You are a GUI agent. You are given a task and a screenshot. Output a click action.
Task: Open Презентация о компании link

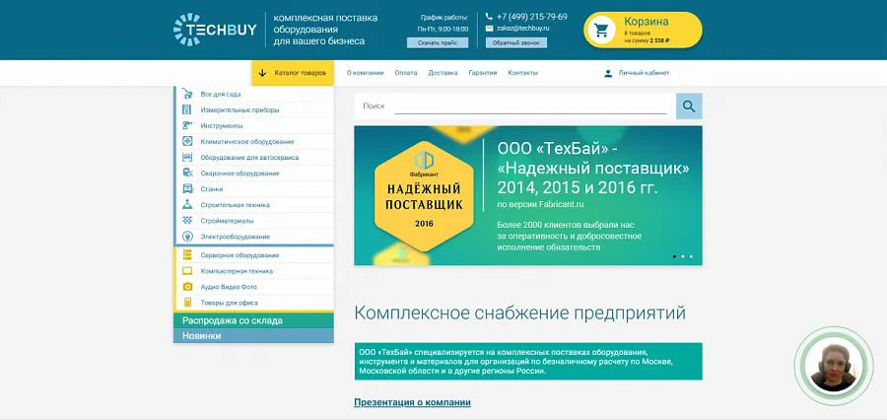click(412, 402)
